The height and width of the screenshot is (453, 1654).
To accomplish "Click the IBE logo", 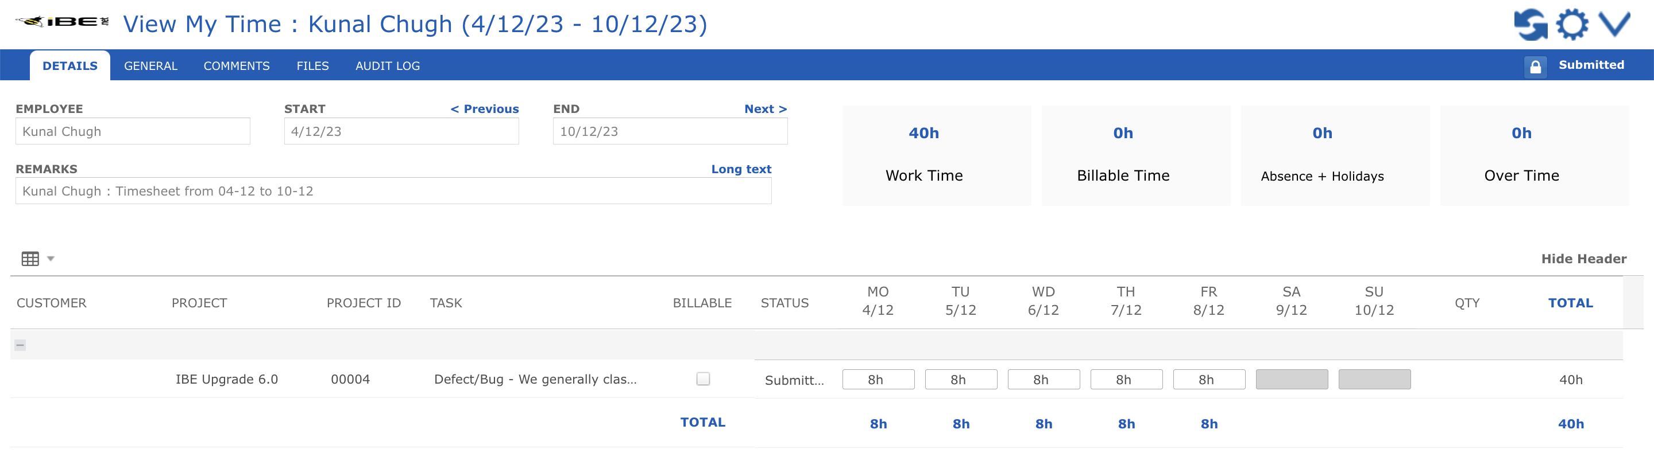I will tap(61, 22).
